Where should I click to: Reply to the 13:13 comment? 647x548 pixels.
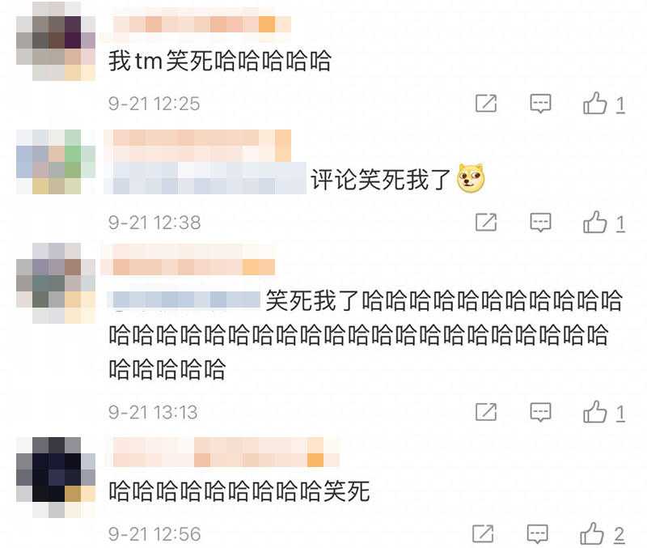tap(540, 412)
